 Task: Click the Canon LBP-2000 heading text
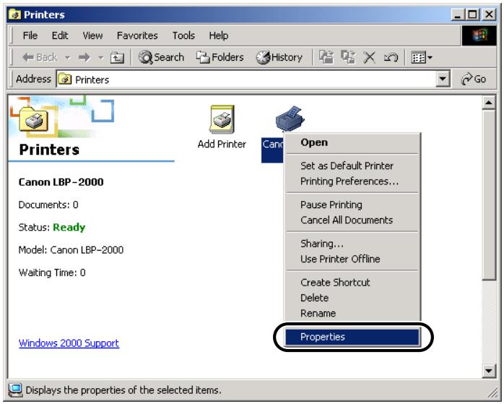pos(61,182)
